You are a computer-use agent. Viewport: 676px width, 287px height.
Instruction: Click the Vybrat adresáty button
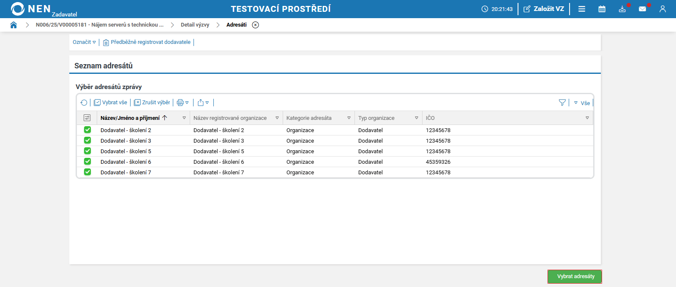tap(575, 276)
